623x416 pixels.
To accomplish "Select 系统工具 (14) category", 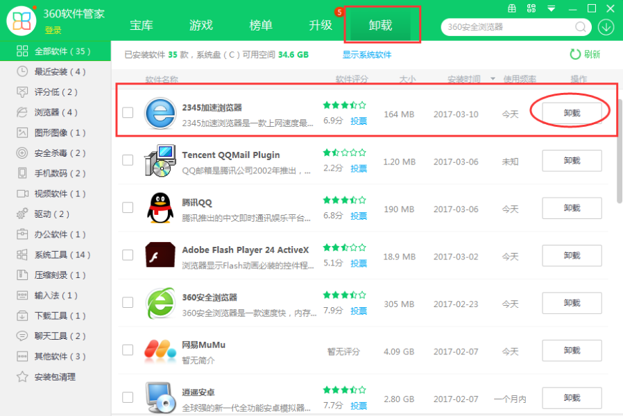I will pyautogui.click(x=56, y=254).
